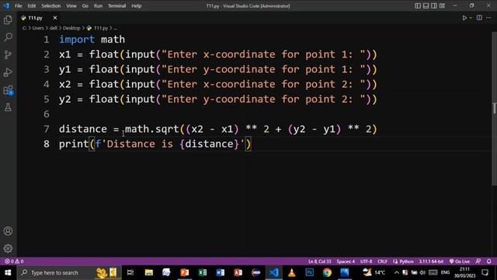This screenshot has width=497, height=280.
Task: Open File Explorer from the taskbar
Action: 149,272
